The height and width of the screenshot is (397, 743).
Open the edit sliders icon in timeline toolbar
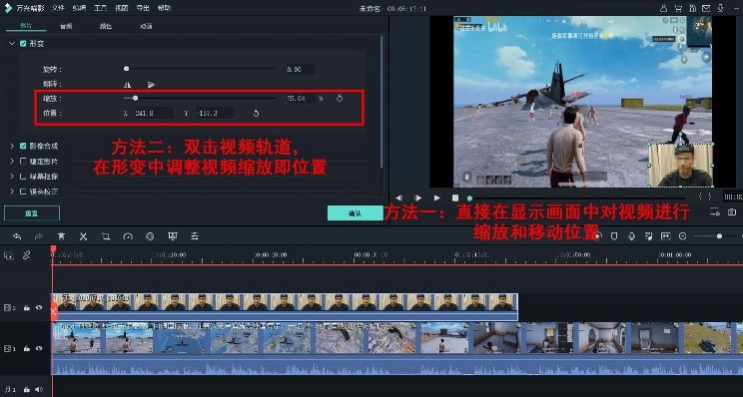pos(195,236)
